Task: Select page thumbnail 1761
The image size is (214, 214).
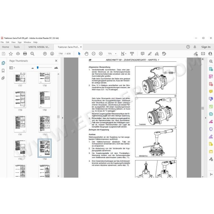Action: (x=20, y=124)
